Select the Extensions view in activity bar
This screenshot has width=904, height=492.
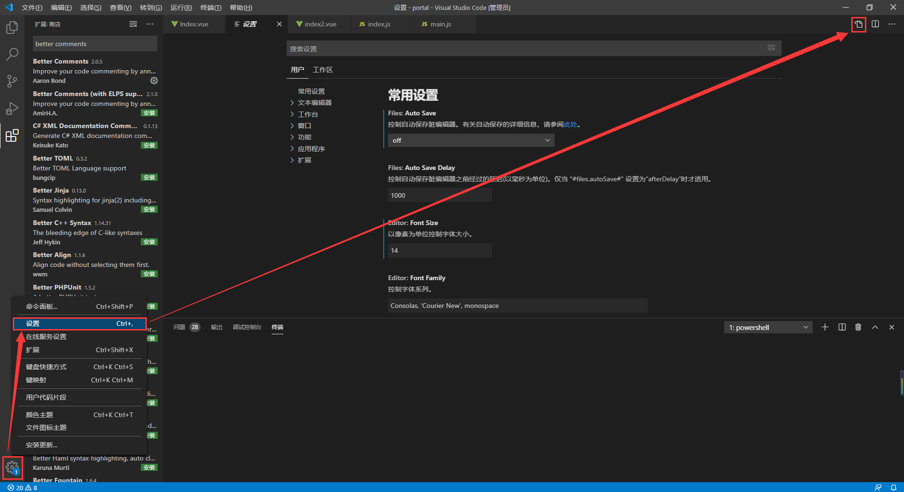click(x=12, y=136)
